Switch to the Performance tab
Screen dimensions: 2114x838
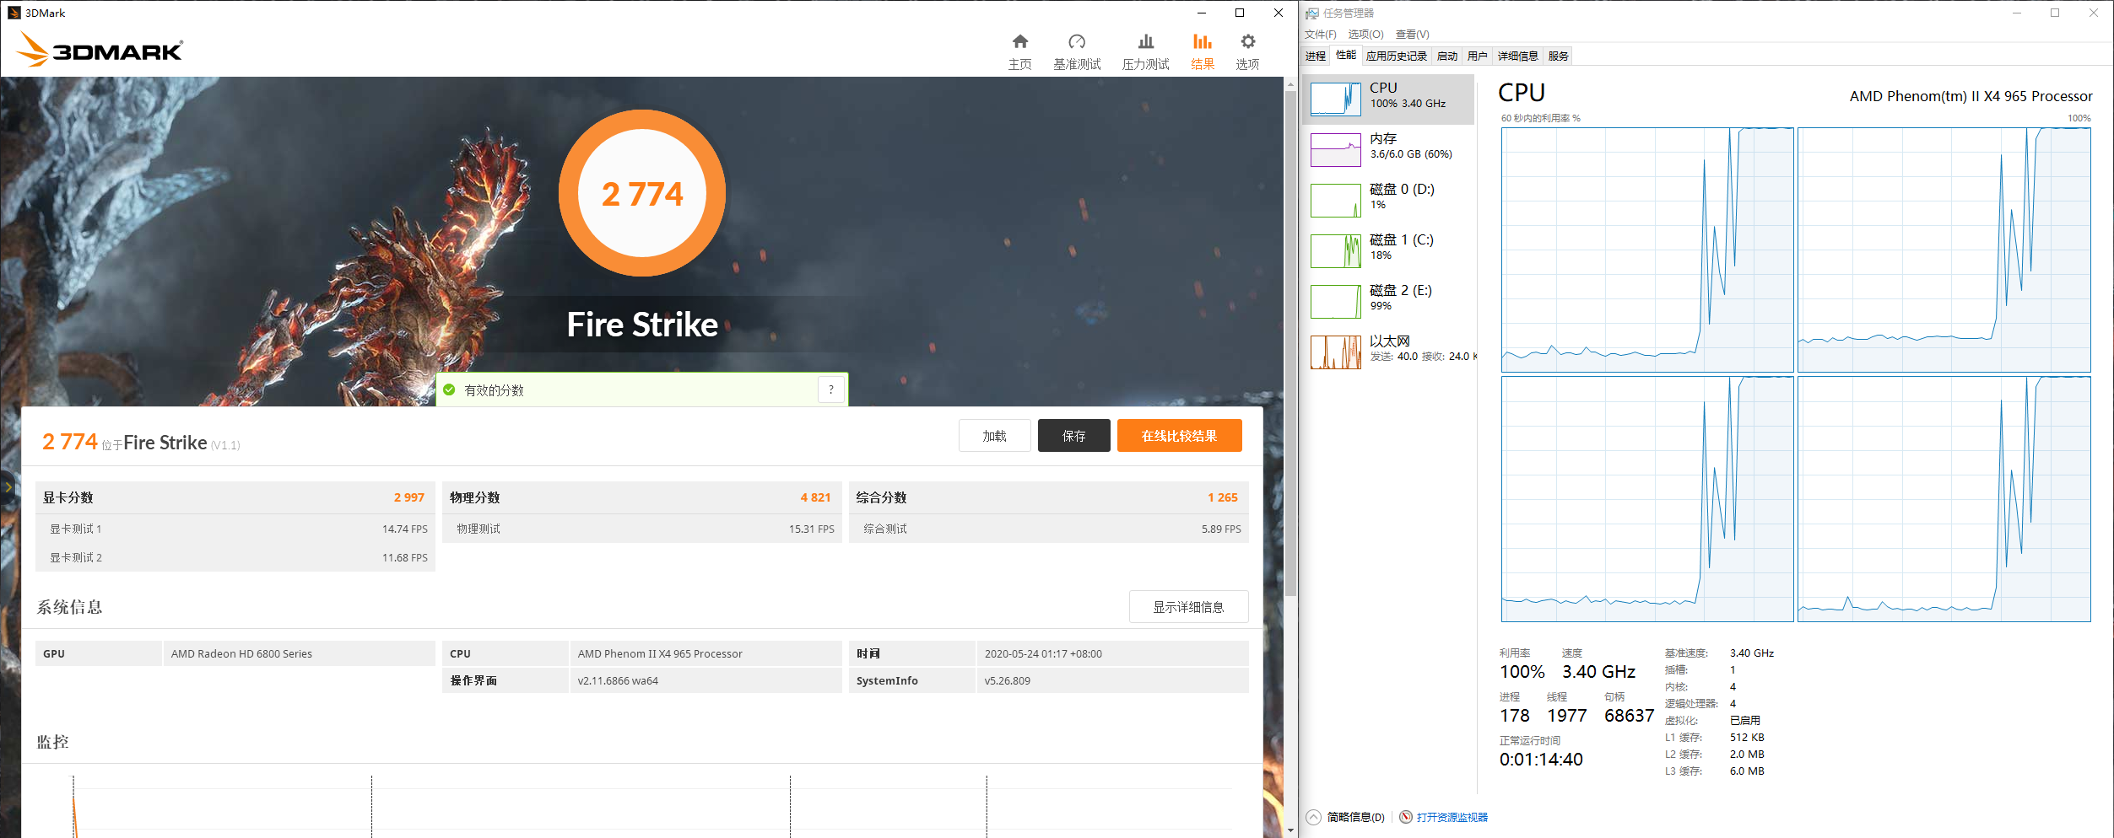pyautogui.click(x=1346, y=56)
